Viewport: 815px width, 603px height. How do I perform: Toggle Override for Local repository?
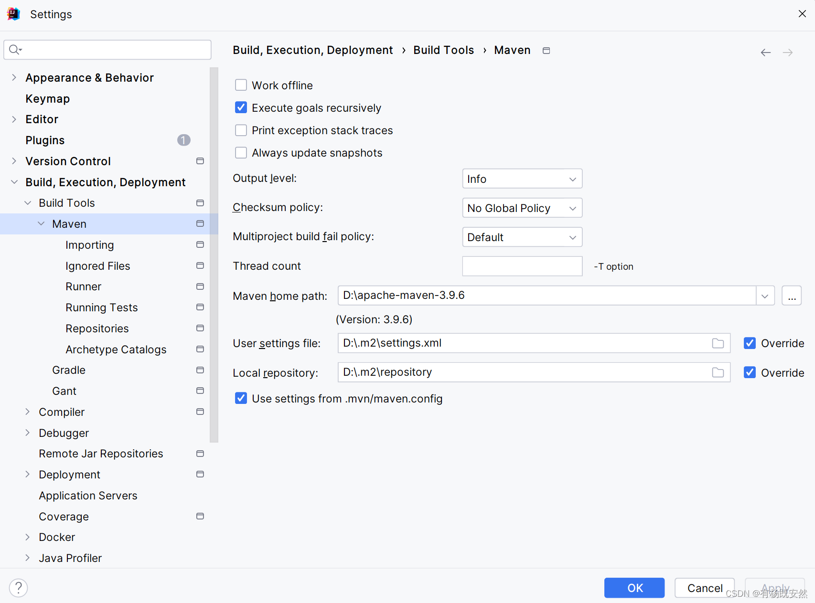click(750, 372)
